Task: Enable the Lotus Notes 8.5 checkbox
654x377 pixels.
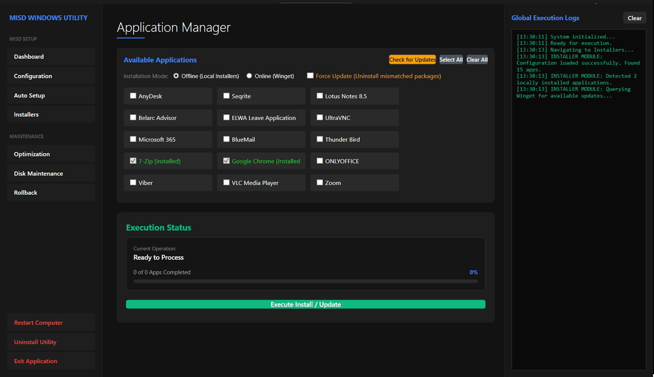Action: [x=320, y=96]
